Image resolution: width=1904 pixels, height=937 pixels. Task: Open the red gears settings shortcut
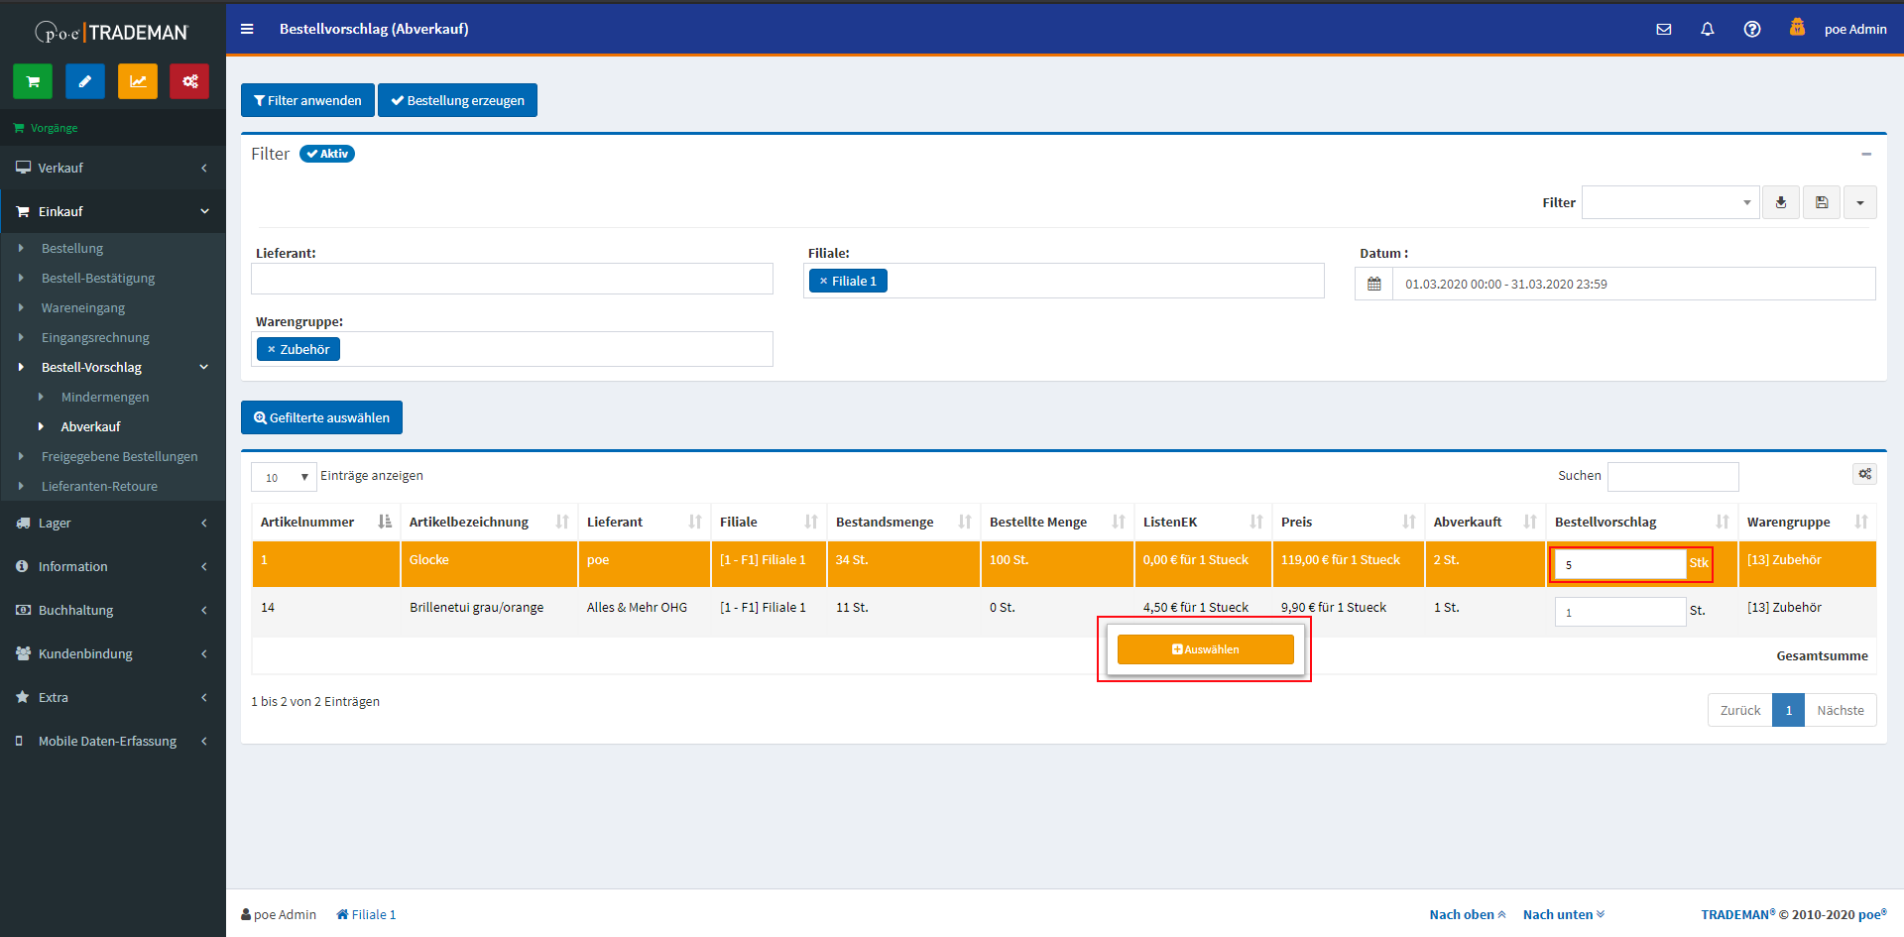189,81
